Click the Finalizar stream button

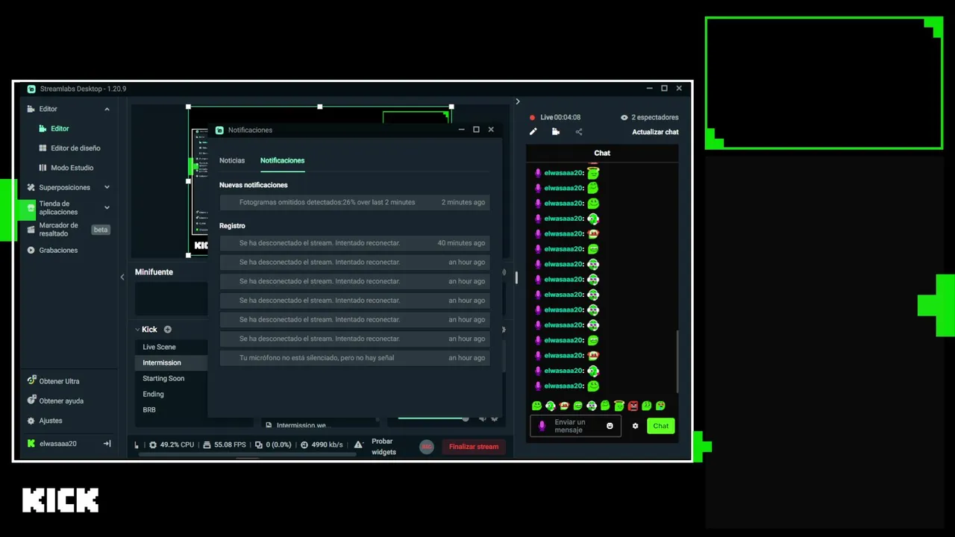(474, 447)
